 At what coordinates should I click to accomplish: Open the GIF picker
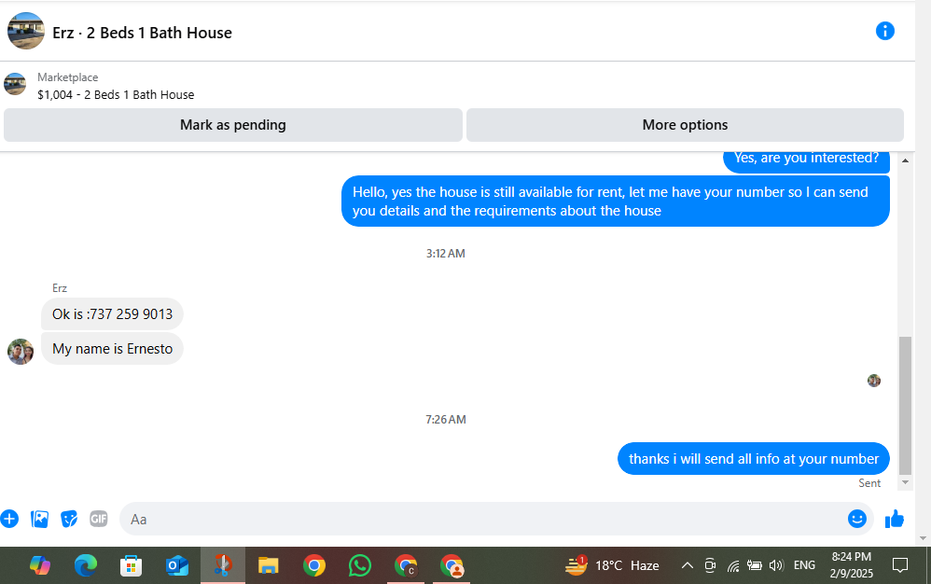pyautogui.click(x=99, y=519)
